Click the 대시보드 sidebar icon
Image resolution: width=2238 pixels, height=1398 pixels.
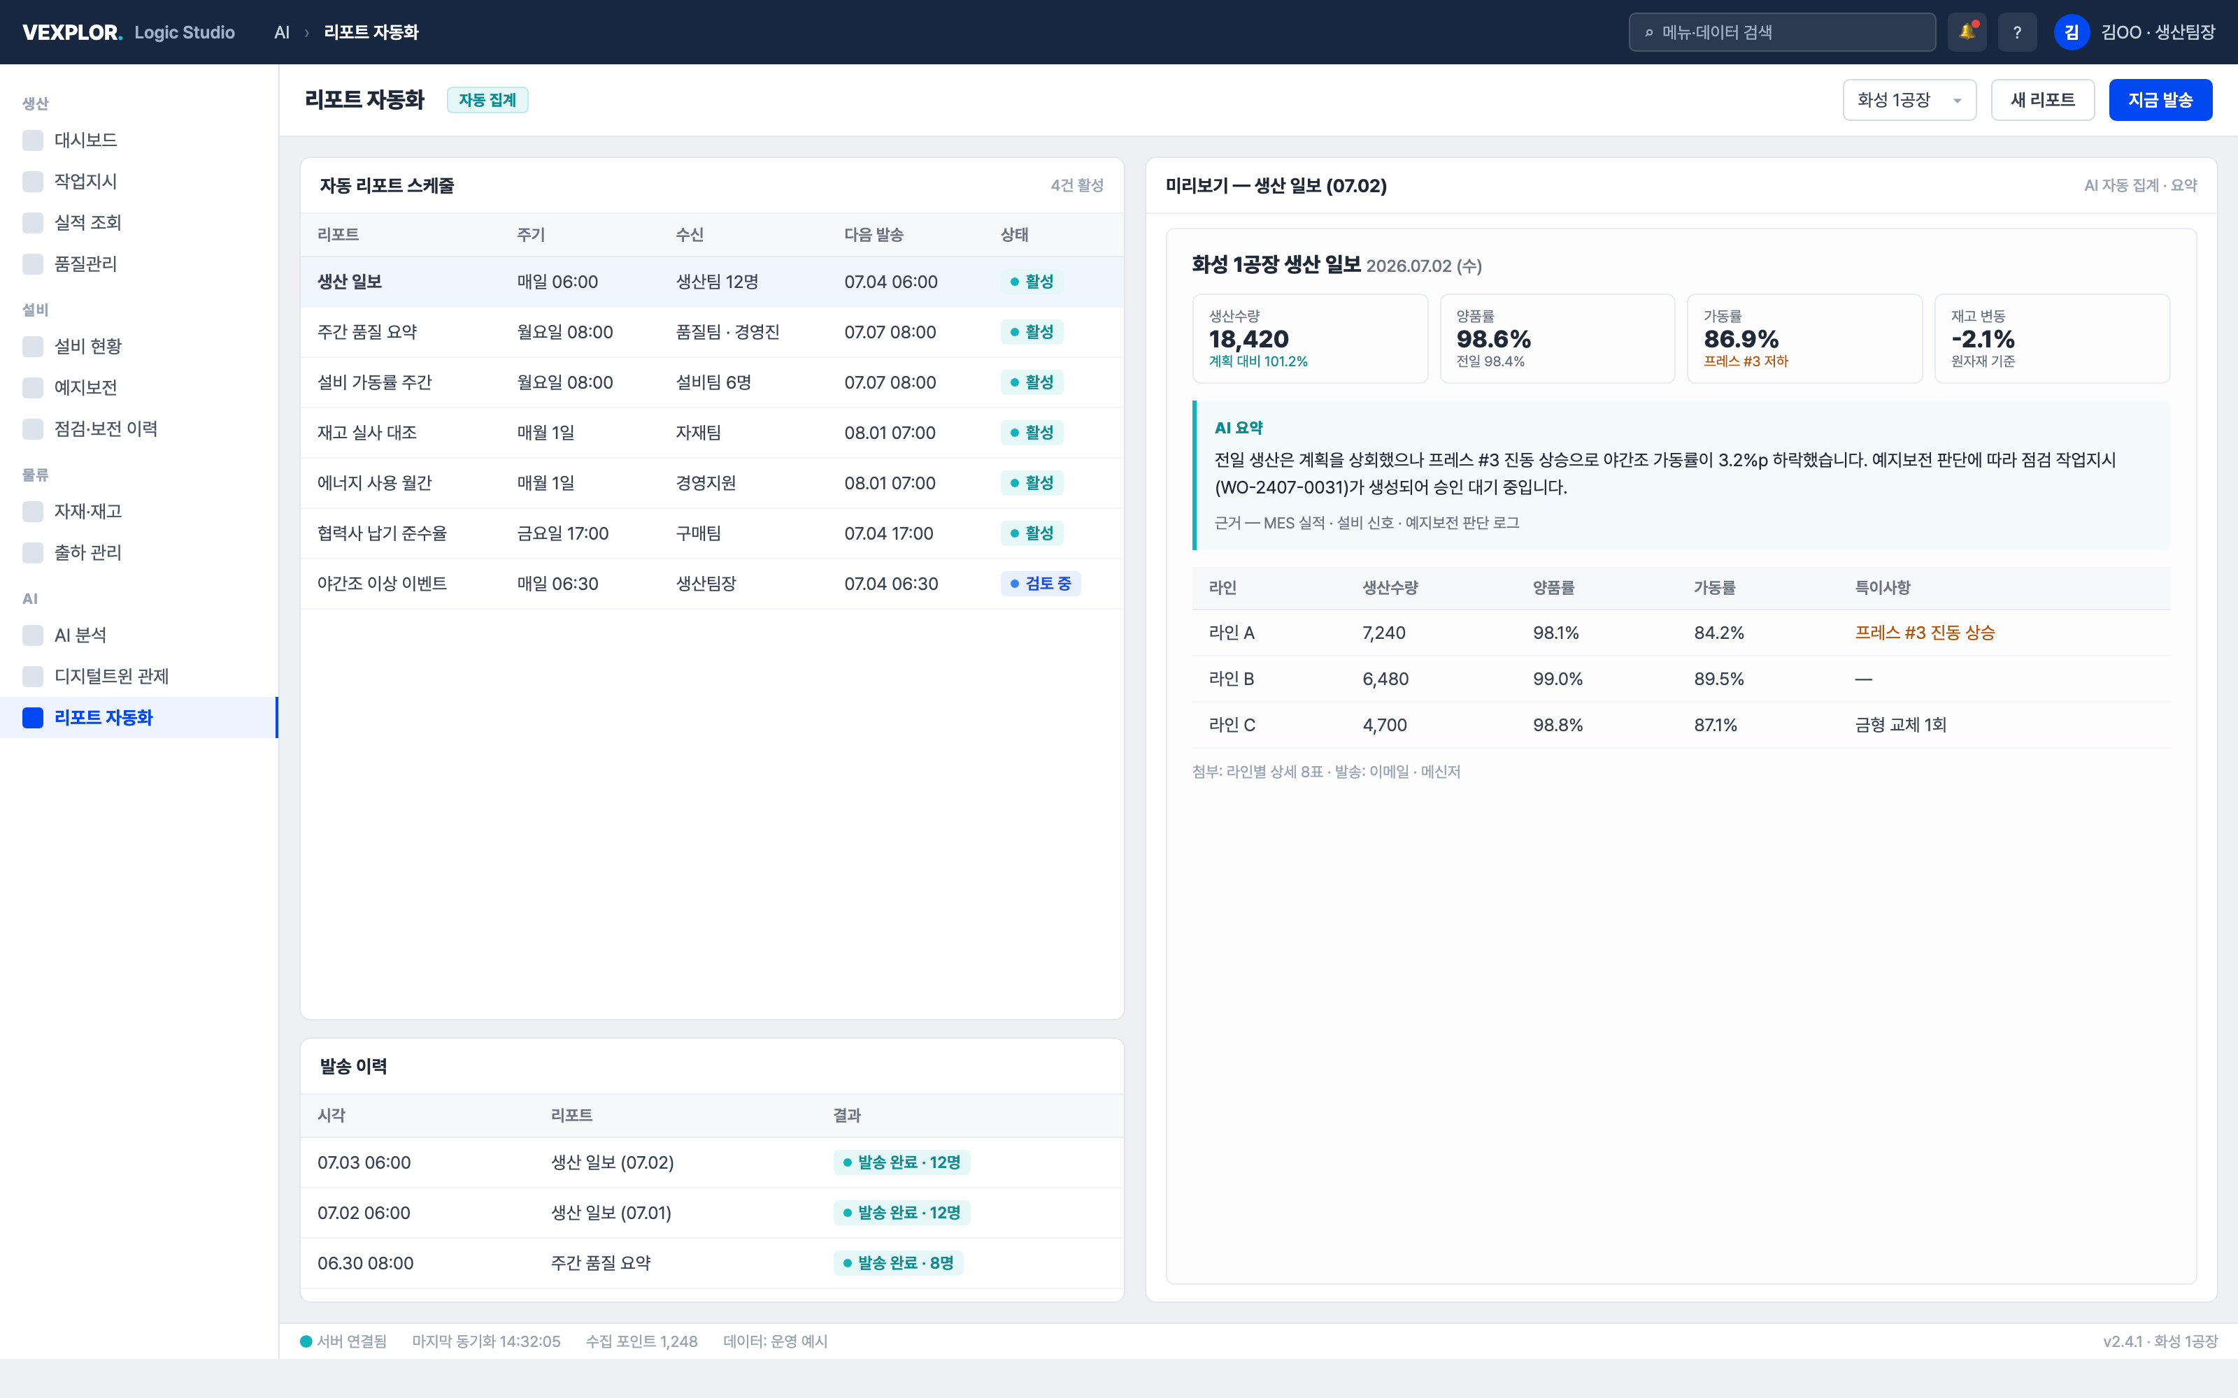coord(32,140)
